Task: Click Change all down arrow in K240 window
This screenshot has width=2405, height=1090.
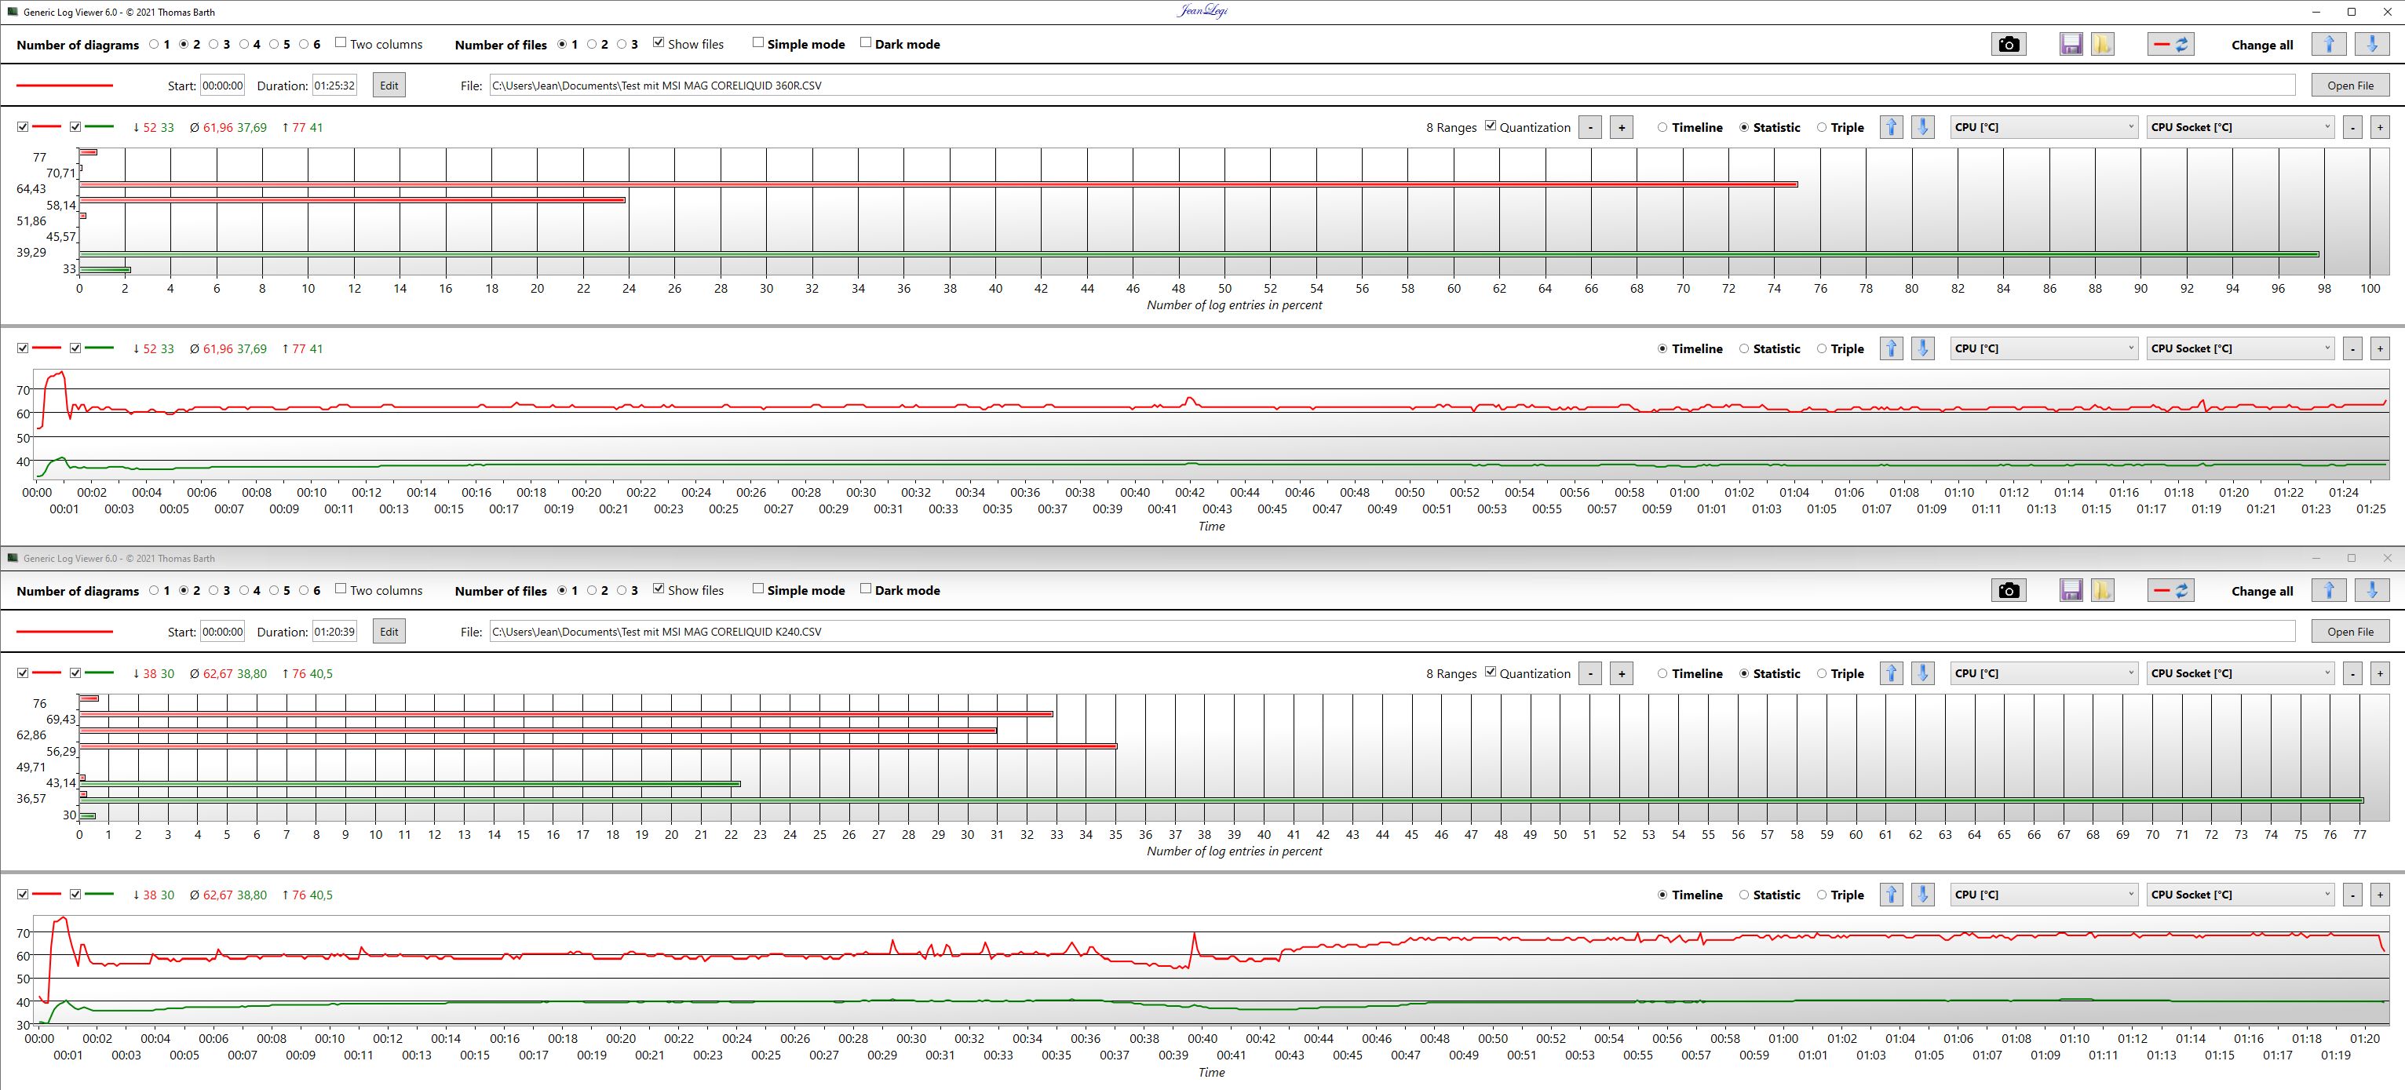Action: (x=2371, y=590)
